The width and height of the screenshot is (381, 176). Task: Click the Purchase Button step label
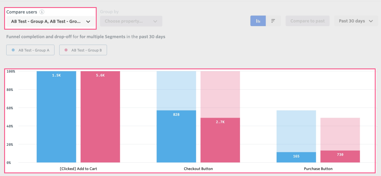318,169
